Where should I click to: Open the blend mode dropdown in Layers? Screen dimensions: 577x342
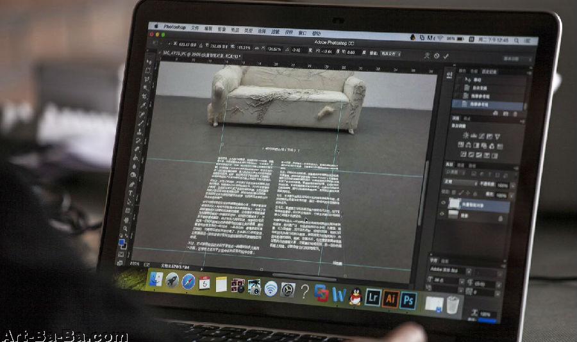pyautogui.click(x=460, y=182)
